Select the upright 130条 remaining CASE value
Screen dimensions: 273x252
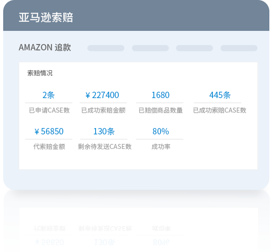pos(104,132)
